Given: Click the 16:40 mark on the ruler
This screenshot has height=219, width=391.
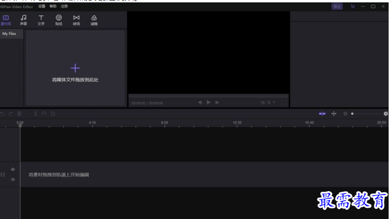Looking at the screenshot, I should tap(309, 122).
